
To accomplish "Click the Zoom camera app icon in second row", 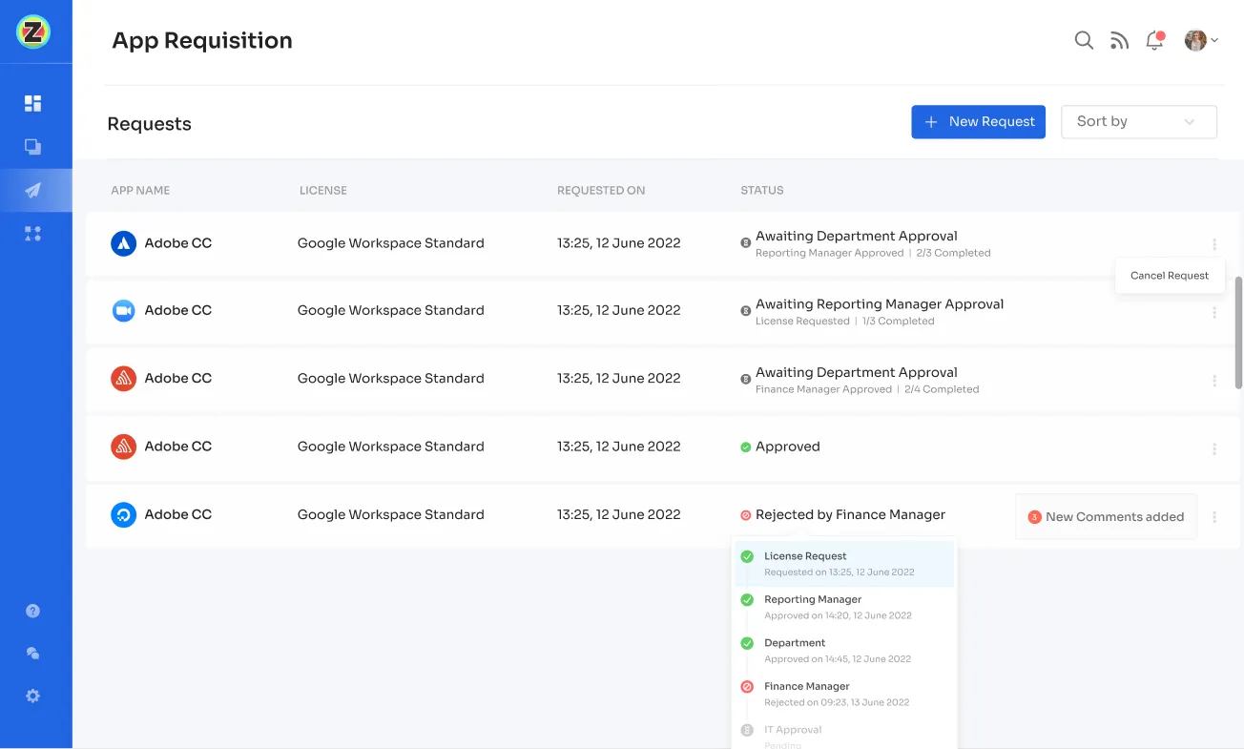I will point(124,310).
